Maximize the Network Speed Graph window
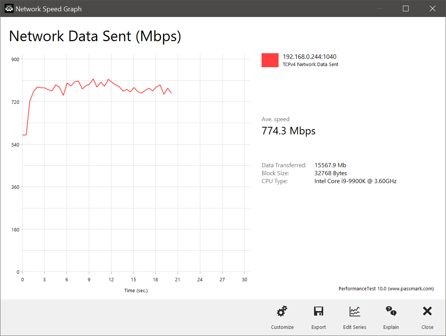Screen dimensions: 446x336 [406, 9]
